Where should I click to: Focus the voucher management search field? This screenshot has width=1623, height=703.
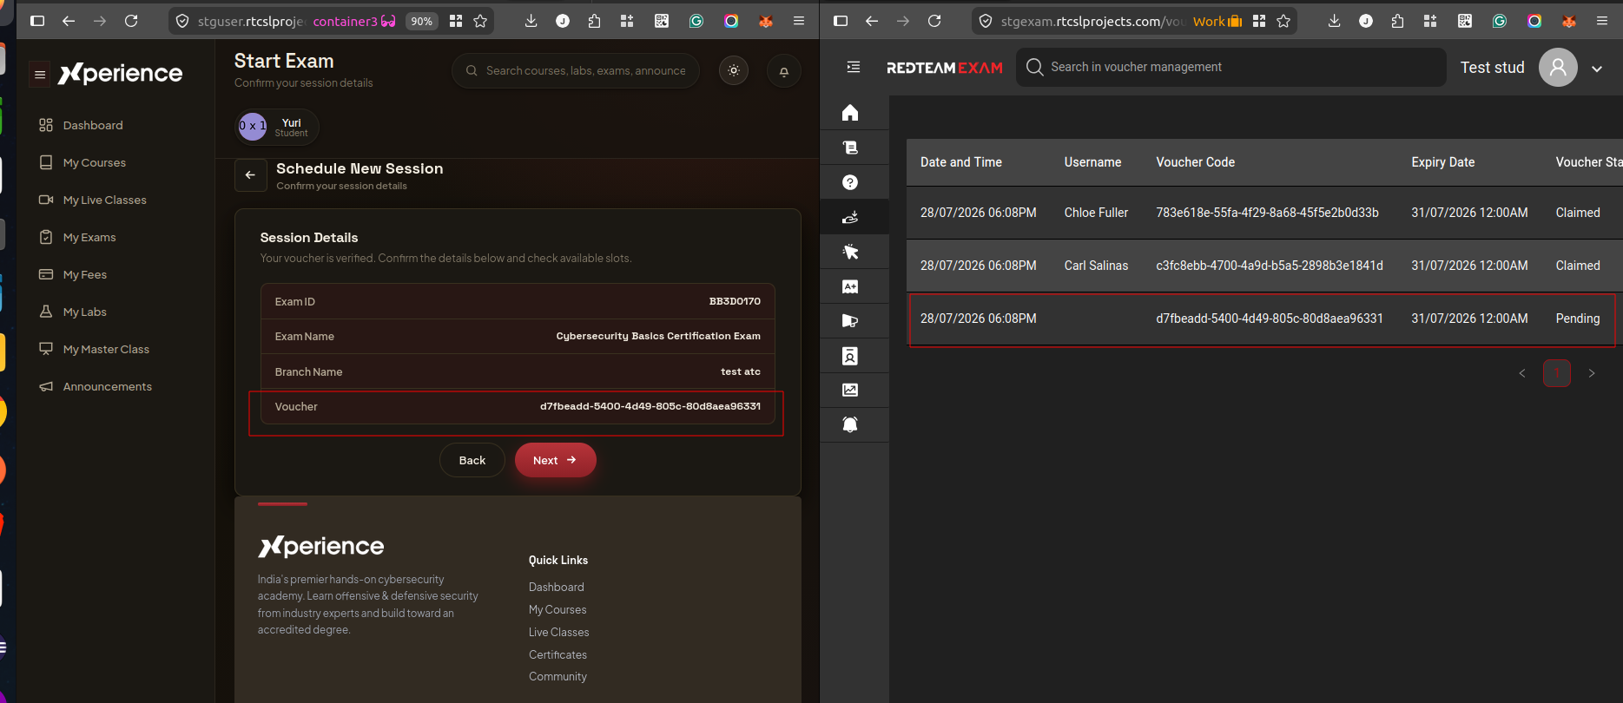click(1231, 67)
